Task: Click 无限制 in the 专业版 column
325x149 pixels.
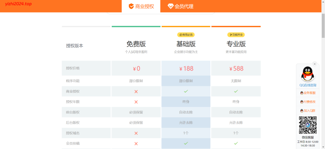Action: click(236, 81)
